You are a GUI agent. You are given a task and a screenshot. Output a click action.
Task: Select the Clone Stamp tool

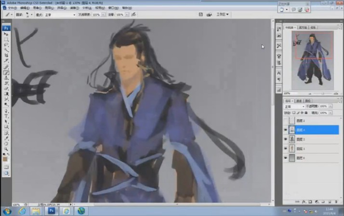click(x=6, y=78)
